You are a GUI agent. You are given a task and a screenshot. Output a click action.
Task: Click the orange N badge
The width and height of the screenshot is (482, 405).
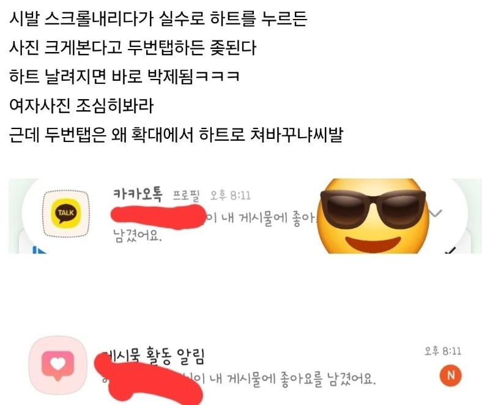[450, 375]
